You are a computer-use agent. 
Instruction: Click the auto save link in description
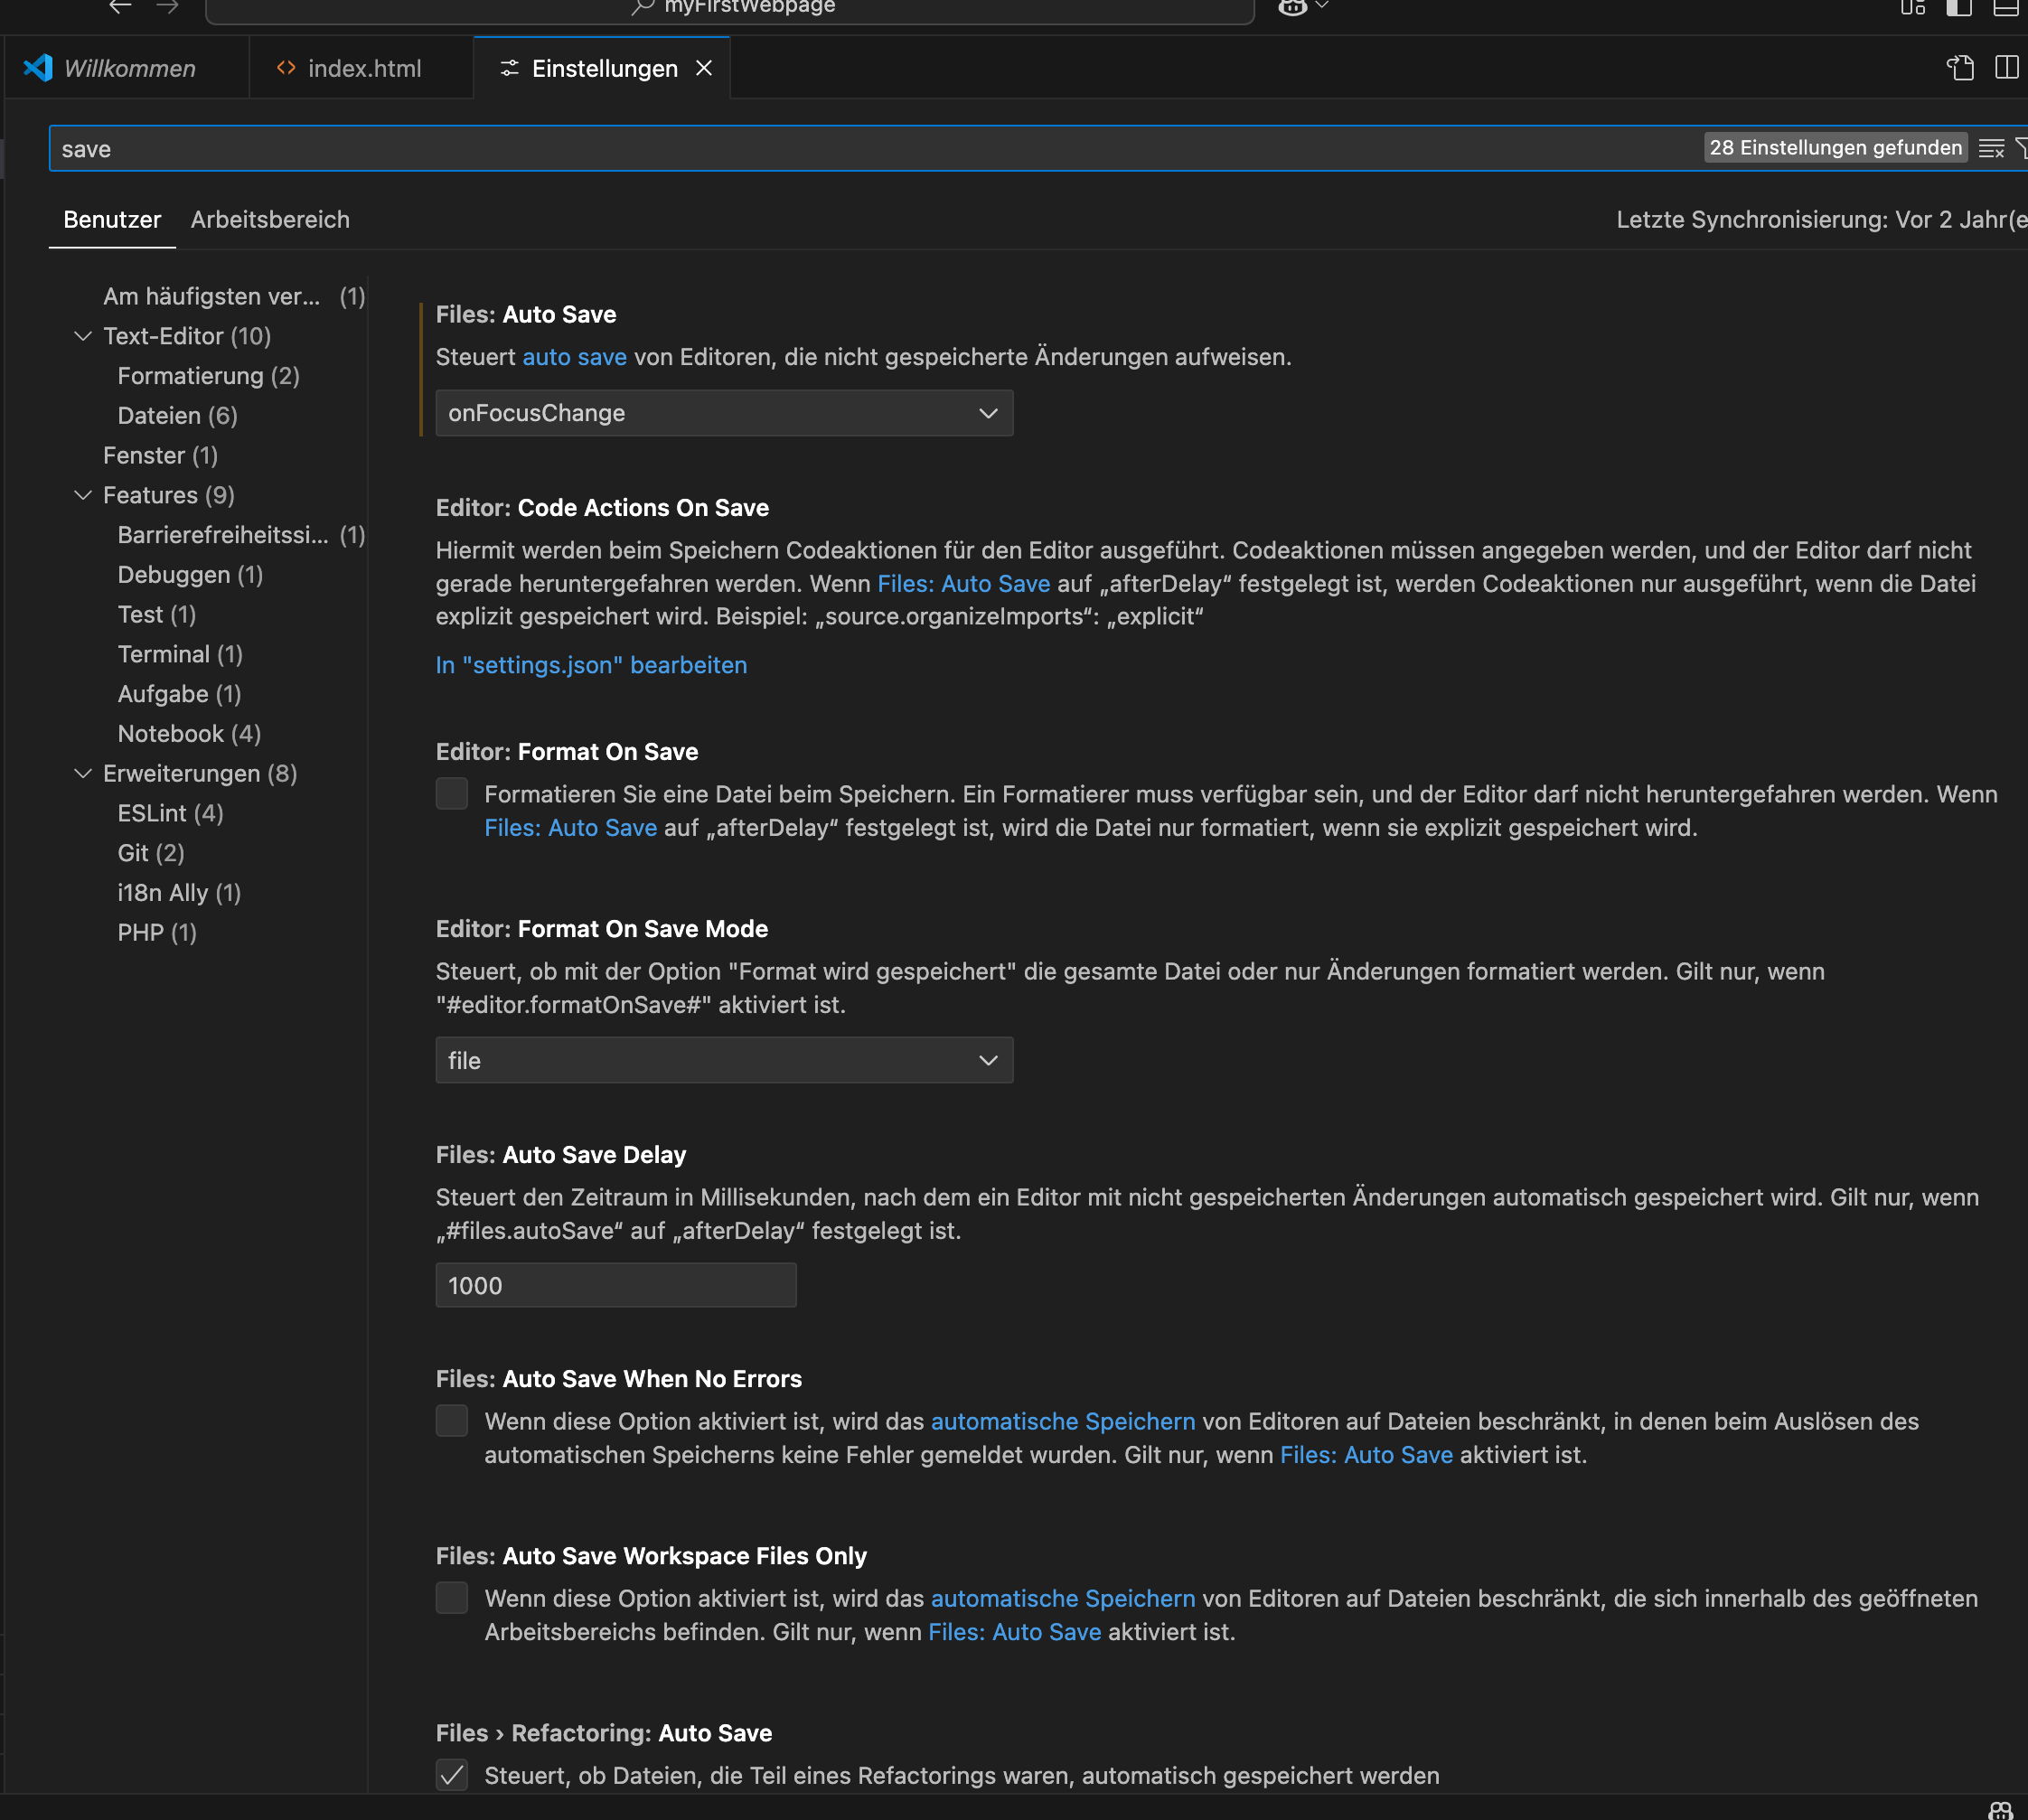(574, 357)
